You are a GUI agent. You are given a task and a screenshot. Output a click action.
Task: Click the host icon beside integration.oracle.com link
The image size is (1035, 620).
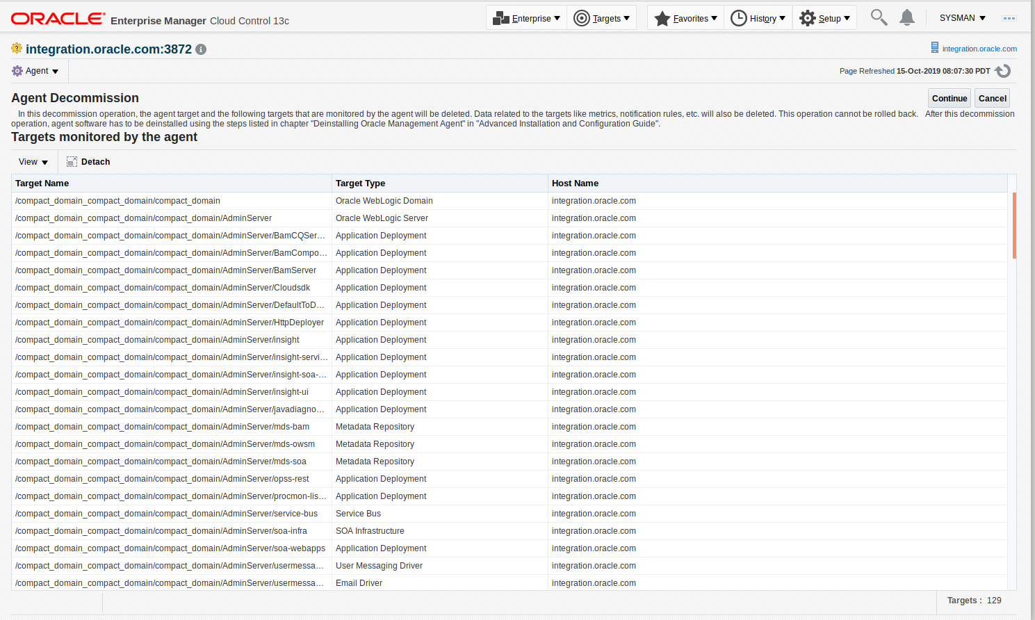click(x=935, y=47)
